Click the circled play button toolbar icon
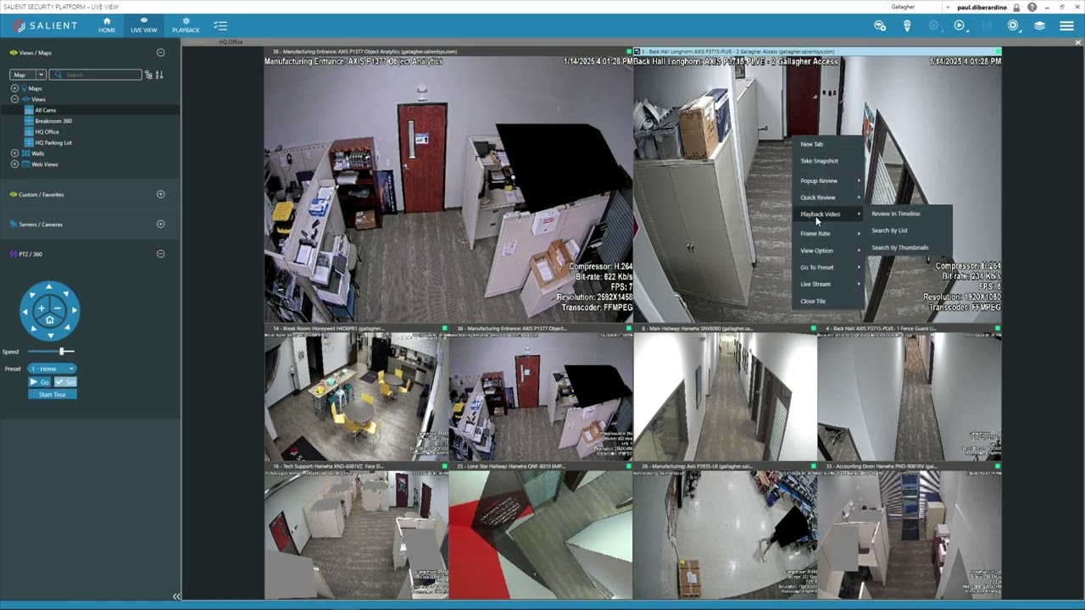 click(960, 26)
